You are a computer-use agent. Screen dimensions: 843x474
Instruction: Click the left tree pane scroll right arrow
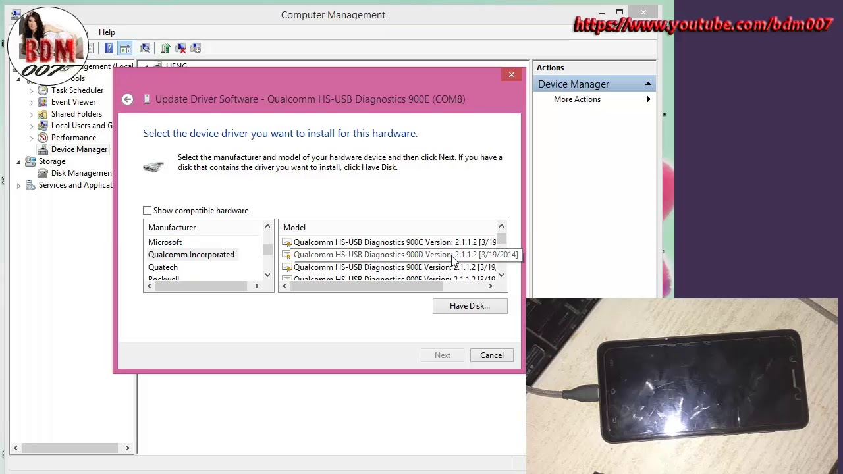pyautogui.click(x=128, y=448)
